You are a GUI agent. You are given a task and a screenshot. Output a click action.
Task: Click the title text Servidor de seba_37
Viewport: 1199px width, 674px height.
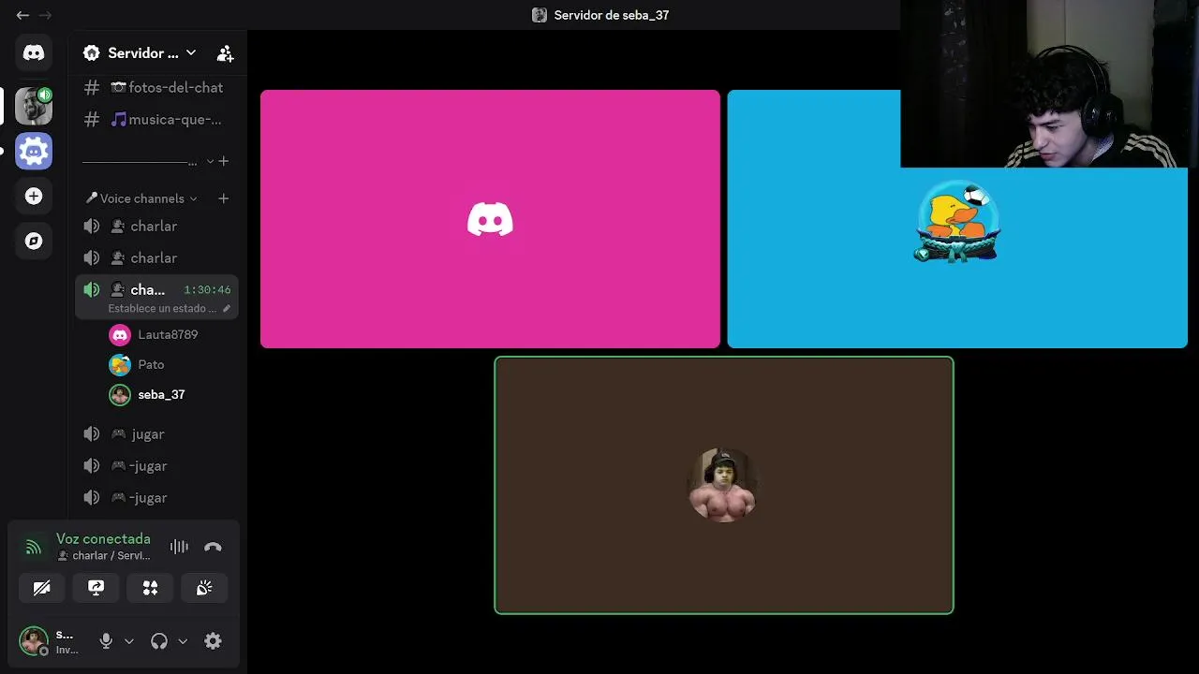(x=611, y=15)
